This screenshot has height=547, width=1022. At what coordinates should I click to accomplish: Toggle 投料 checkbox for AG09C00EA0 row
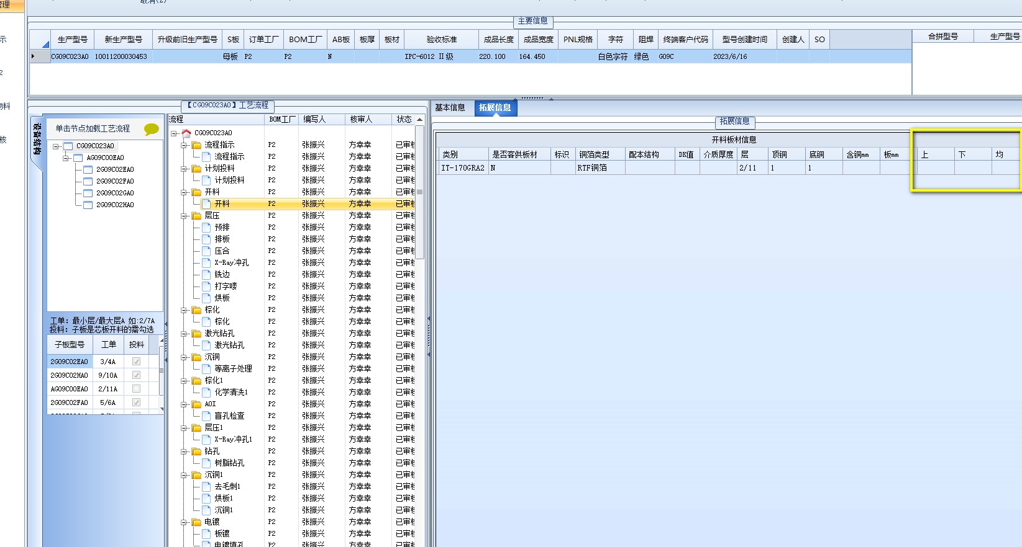tap(136, 388)
